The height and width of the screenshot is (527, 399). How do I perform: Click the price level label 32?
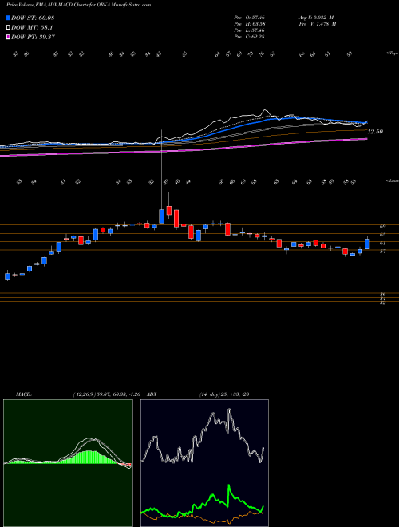point(382,303)
